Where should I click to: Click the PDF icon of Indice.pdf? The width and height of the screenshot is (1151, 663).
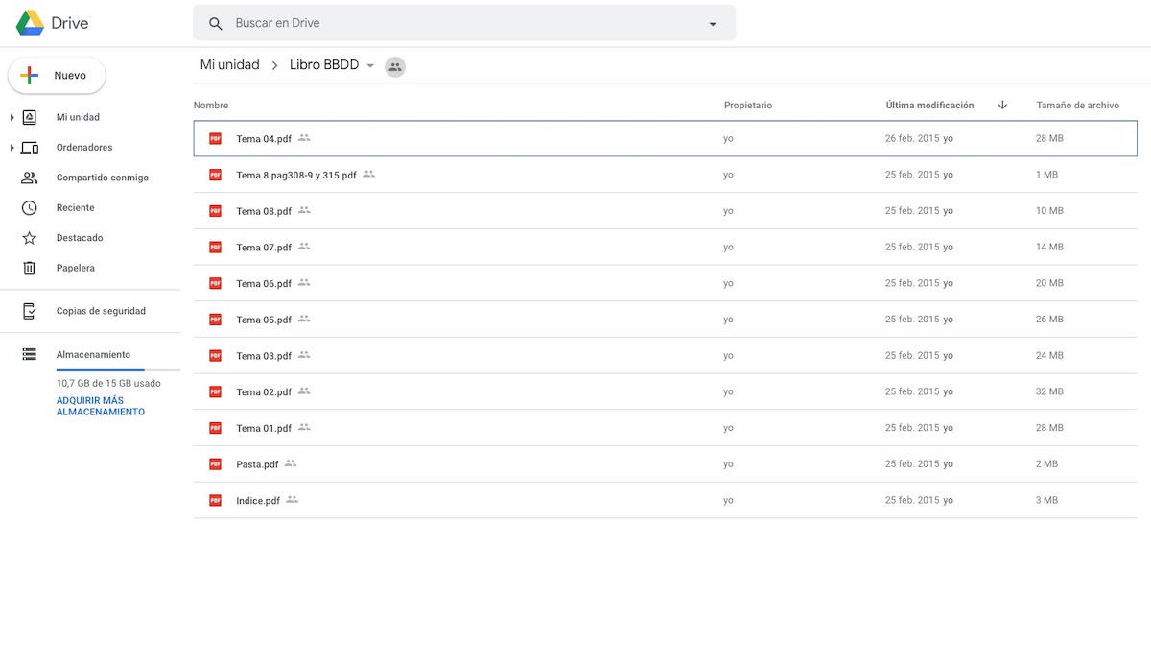pos(216,500)
